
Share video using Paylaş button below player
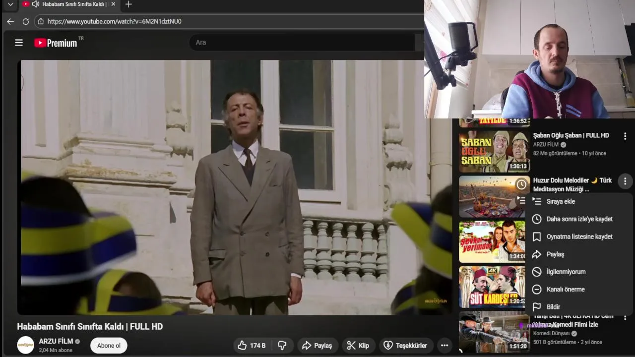(317, 346)
